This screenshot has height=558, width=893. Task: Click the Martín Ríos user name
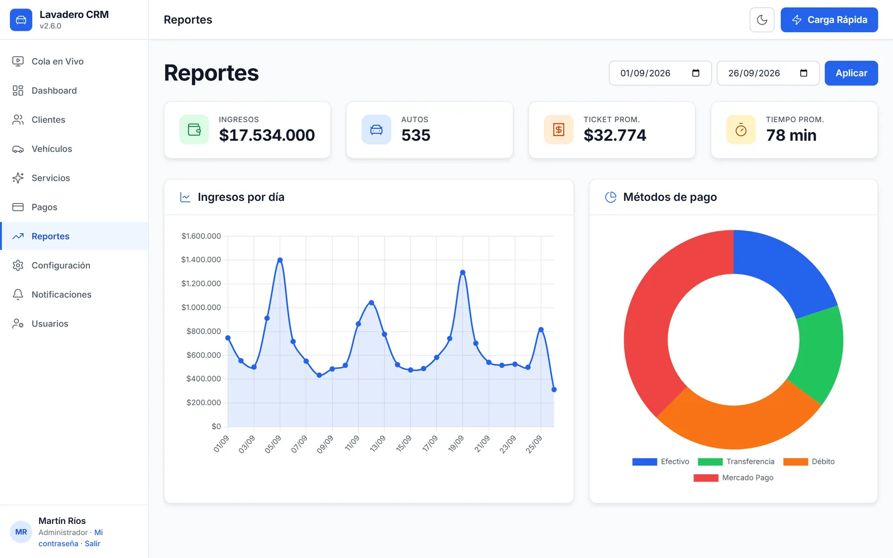tap(62, 521)
